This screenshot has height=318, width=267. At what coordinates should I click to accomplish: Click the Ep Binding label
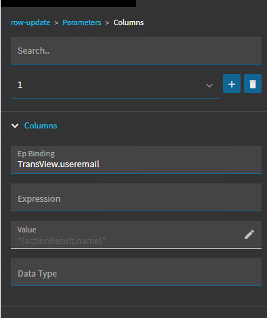(36, 154)
